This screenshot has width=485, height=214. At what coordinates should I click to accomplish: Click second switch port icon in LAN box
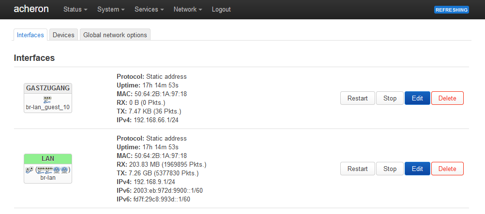[x=48, y=170]
